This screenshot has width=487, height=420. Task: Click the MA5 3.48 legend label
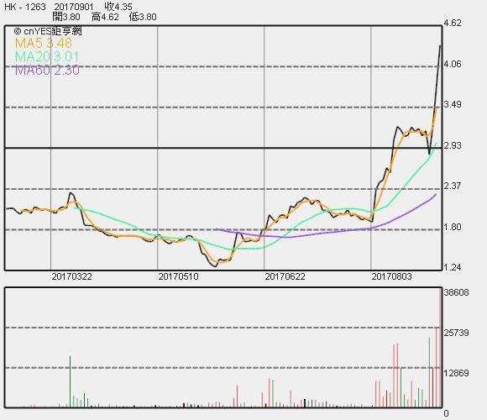click(44, 43)
